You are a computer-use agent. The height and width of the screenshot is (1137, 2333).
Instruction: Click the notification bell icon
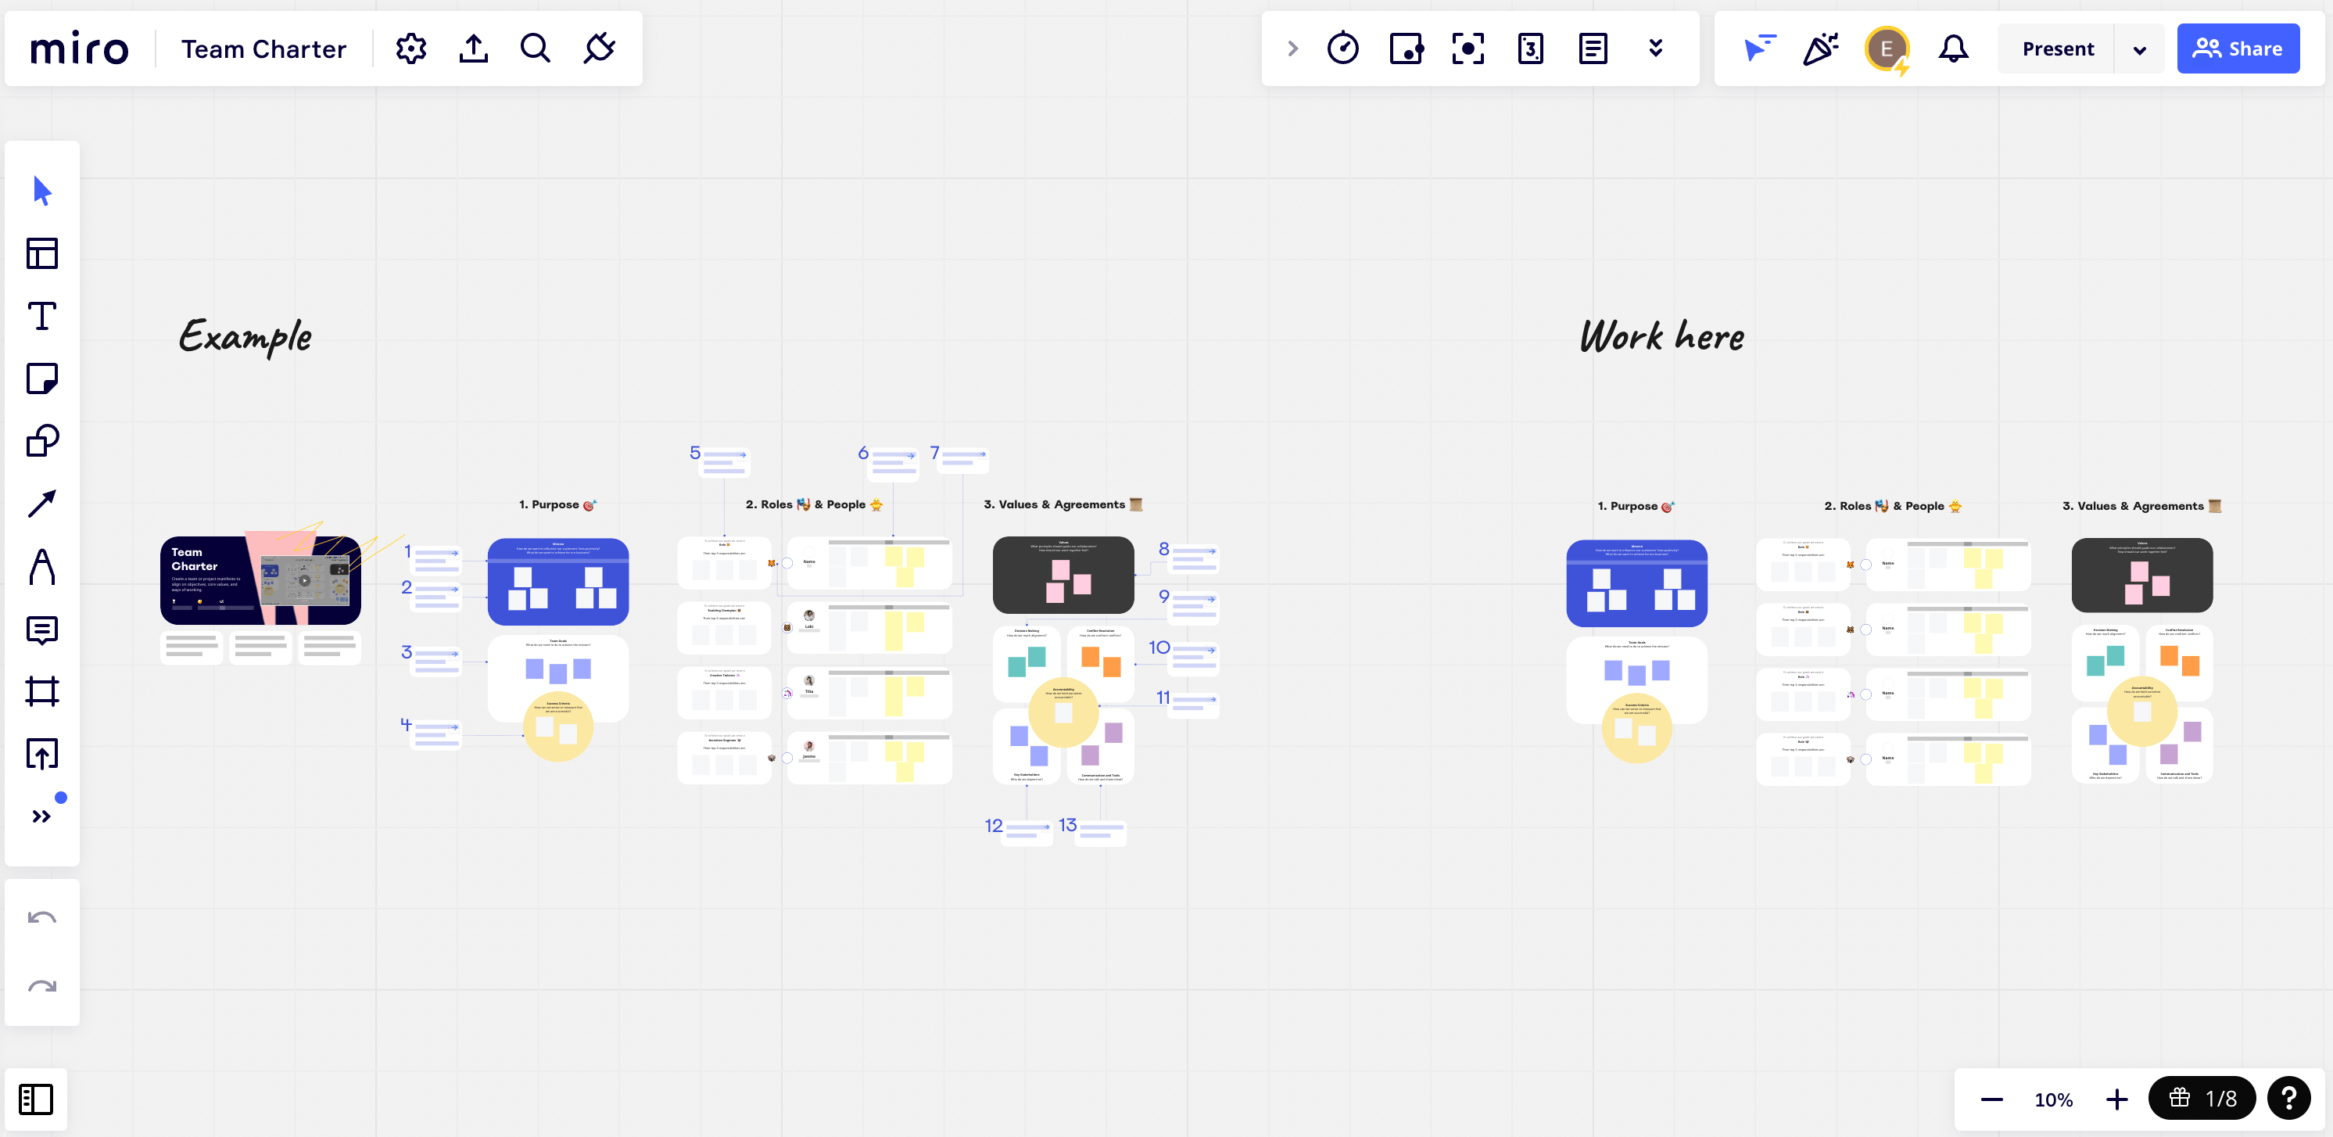click(1952, 49)
